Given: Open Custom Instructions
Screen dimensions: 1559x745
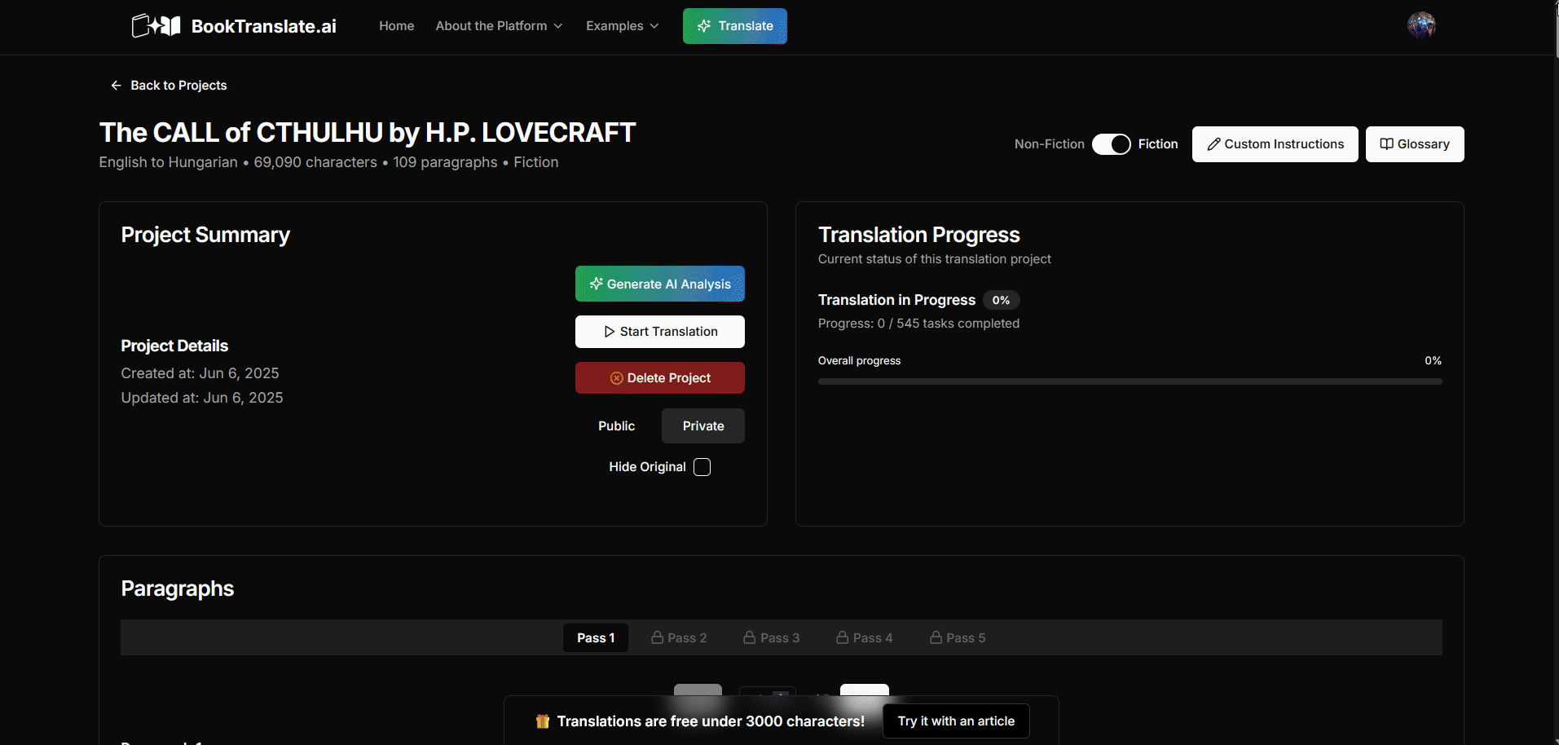Looking at the screenshot, I should click(x=1275, y=144).
